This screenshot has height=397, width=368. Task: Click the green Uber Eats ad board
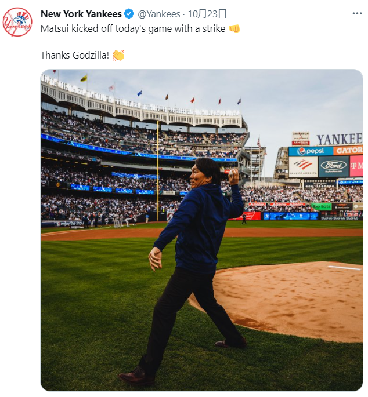pyautogui.click(x=321, y=206)
